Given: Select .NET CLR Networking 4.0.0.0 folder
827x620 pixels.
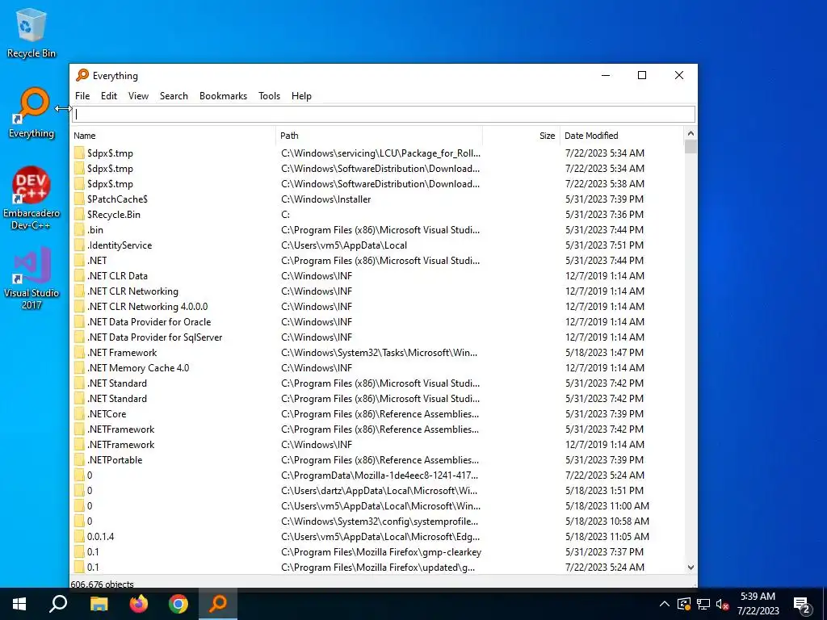Looking at the screenshot, I should pyautogui.click(x=377, y=306).
